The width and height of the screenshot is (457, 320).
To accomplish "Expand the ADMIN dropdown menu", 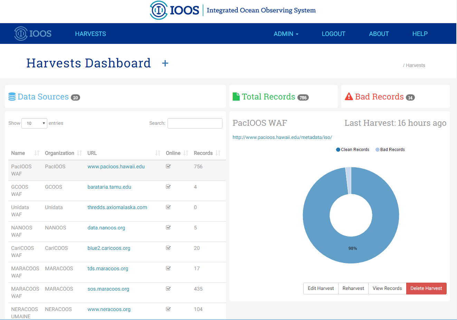I will (286, 34).
